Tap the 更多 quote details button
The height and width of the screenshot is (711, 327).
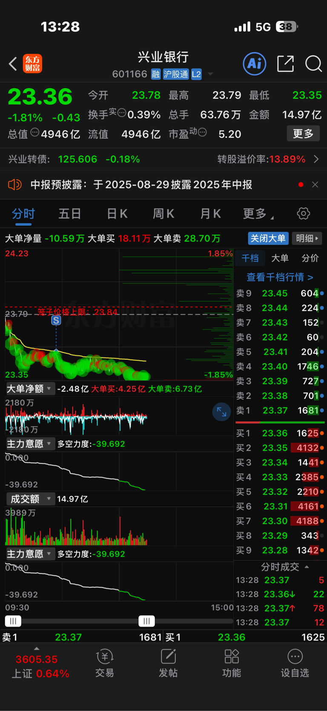coord(303,134)
